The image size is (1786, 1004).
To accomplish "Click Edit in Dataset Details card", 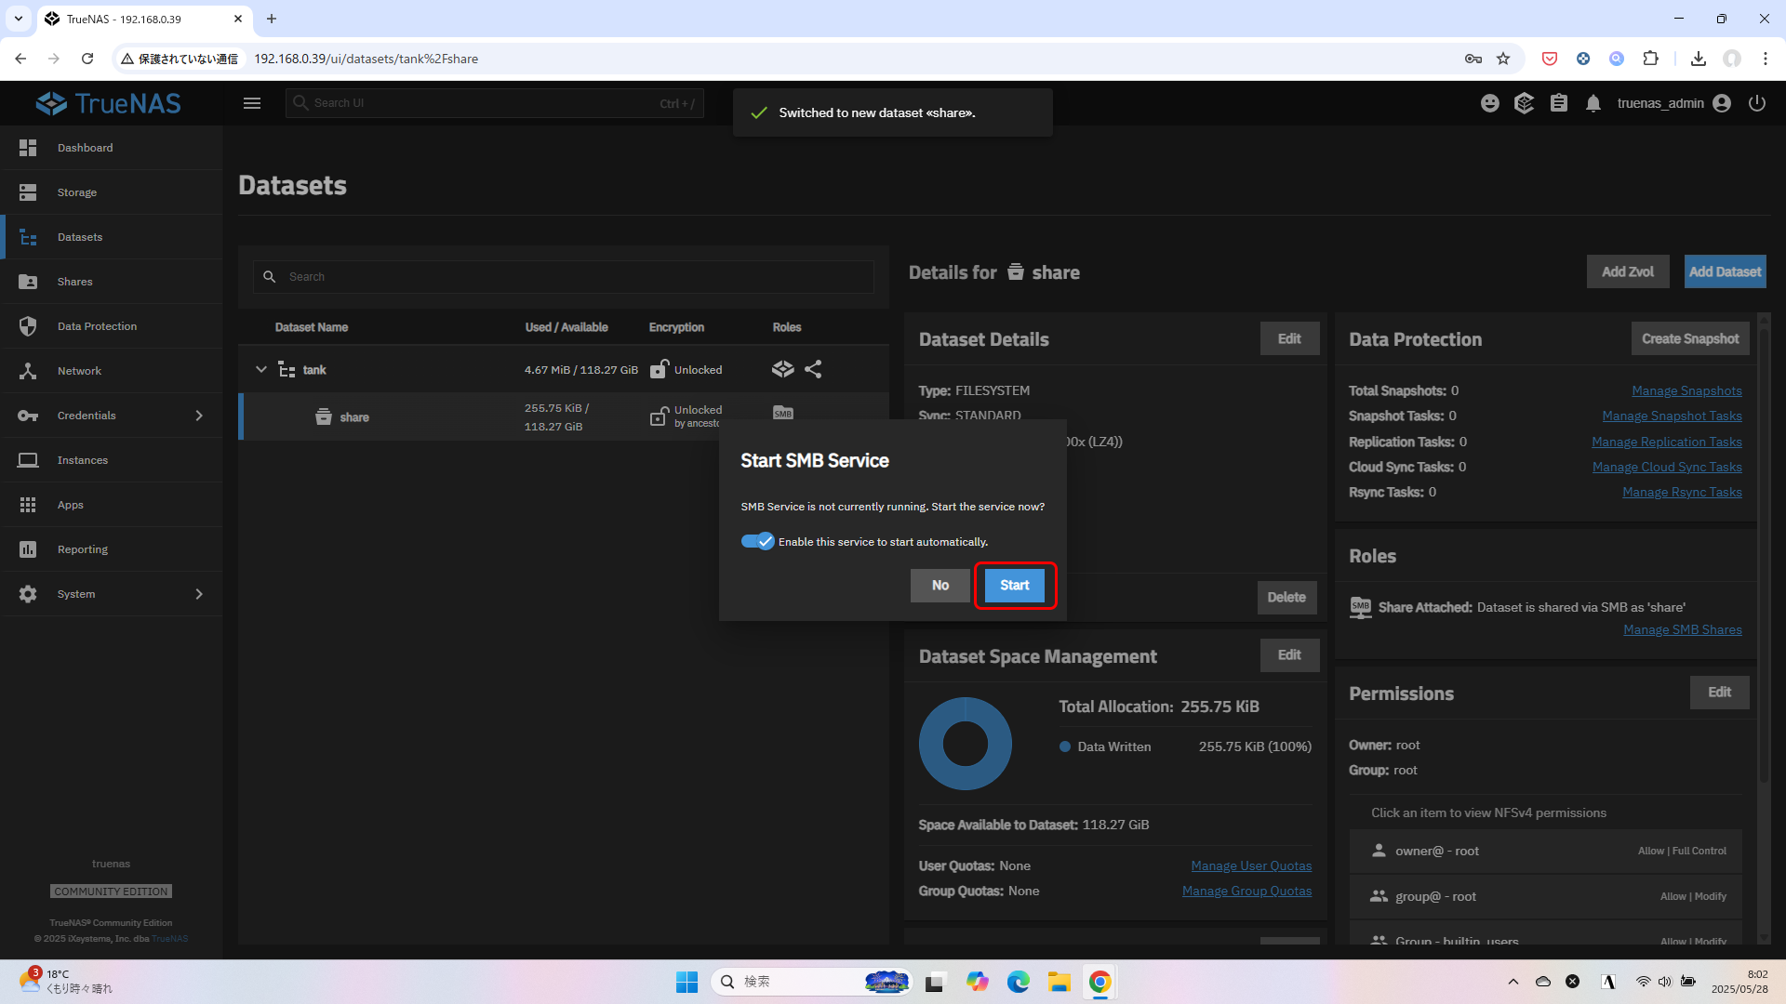I will (1289, 338).
